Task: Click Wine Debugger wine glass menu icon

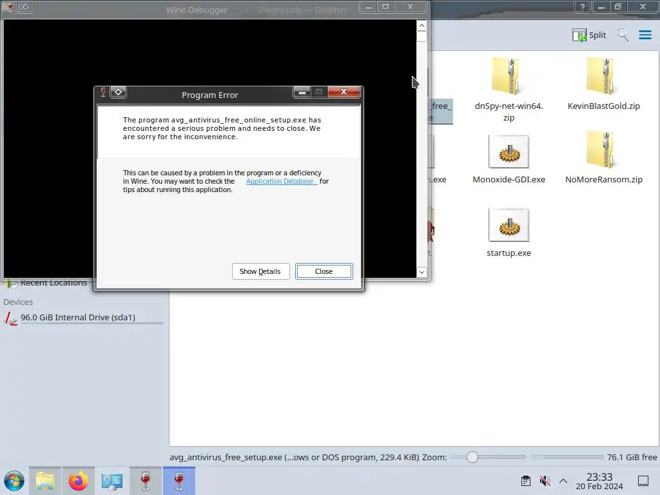Action: tap(9, 6)
